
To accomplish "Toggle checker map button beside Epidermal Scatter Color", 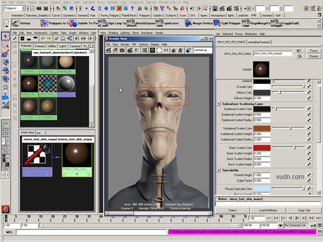I will pos(309,109).
